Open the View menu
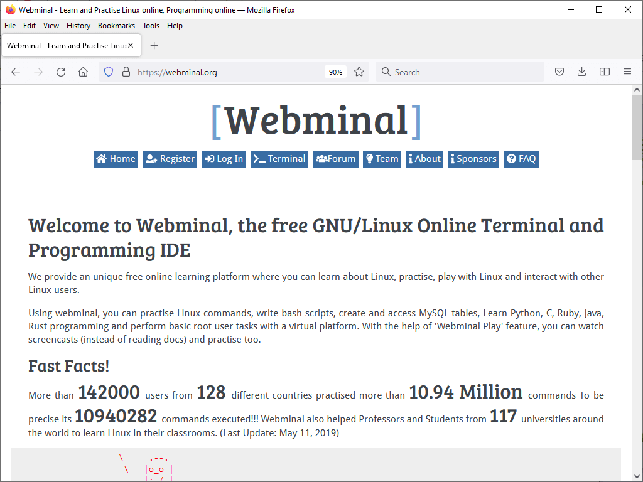The width and height of the screenshot is (643, 482). click(x=51, y=26)
